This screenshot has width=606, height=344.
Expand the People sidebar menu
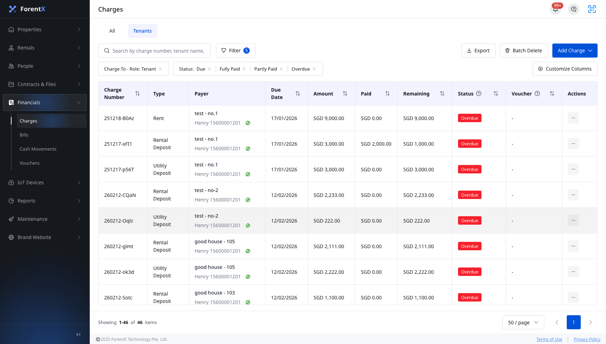coord(45,66)
